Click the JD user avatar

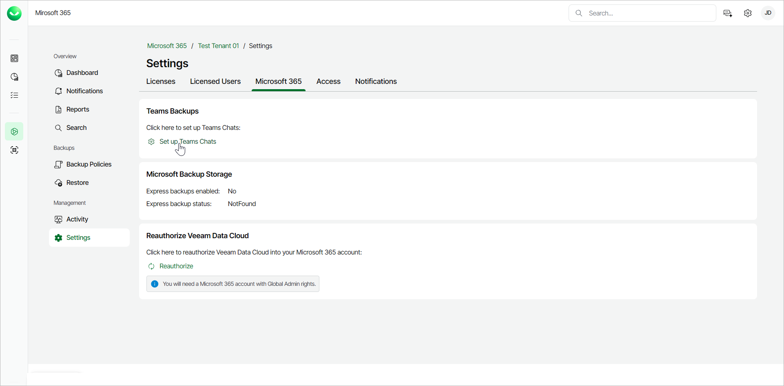[x=768, y=13]
